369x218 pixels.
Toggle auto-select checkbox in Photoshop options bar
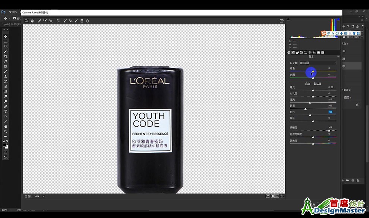[x=15, y=18]
